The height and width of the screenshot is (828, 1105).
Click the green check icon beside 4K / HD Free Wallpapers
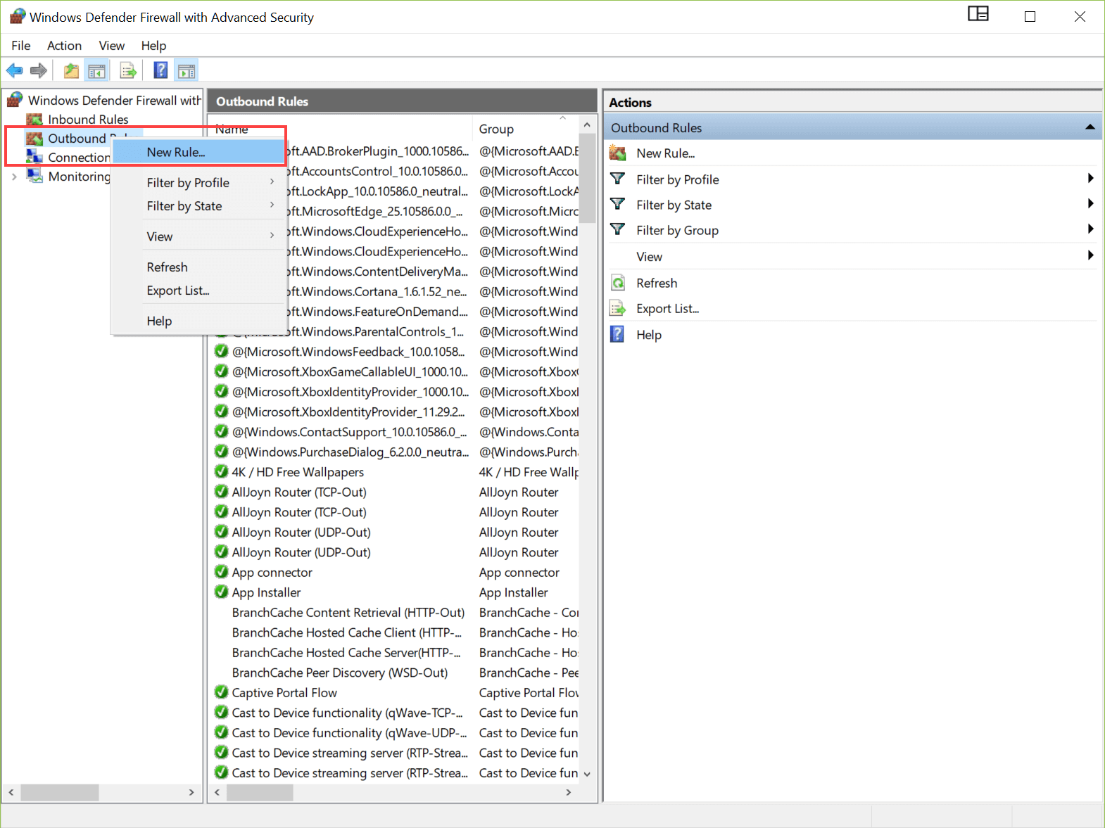[221, 471]
